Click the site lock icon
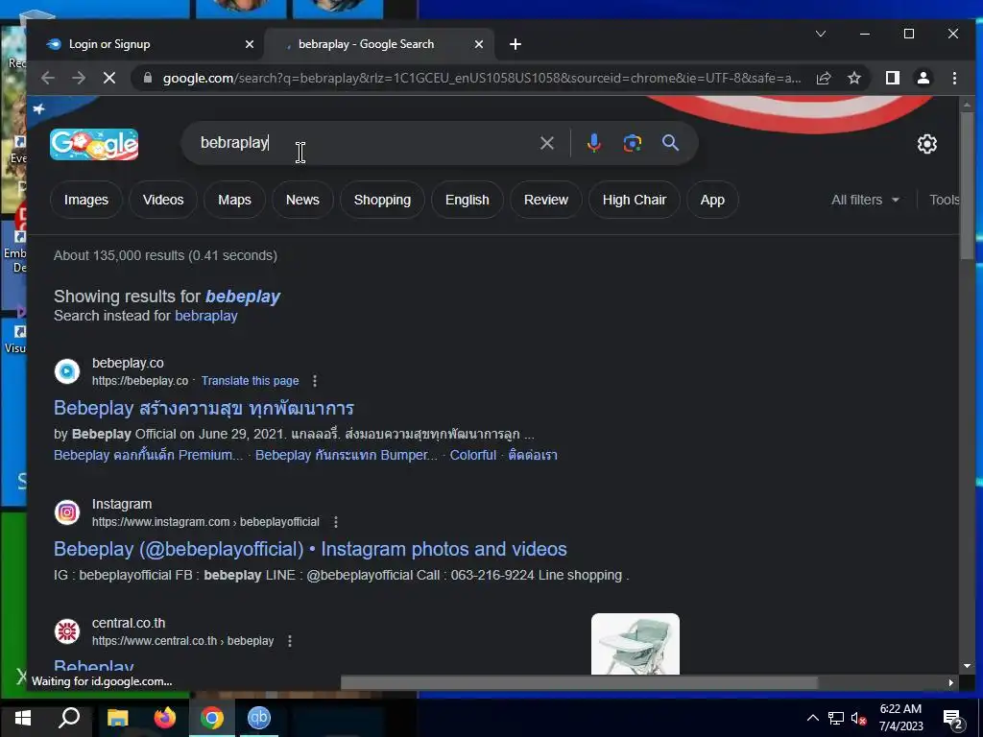This screenshot has width=983, height=737. [148, 78]
